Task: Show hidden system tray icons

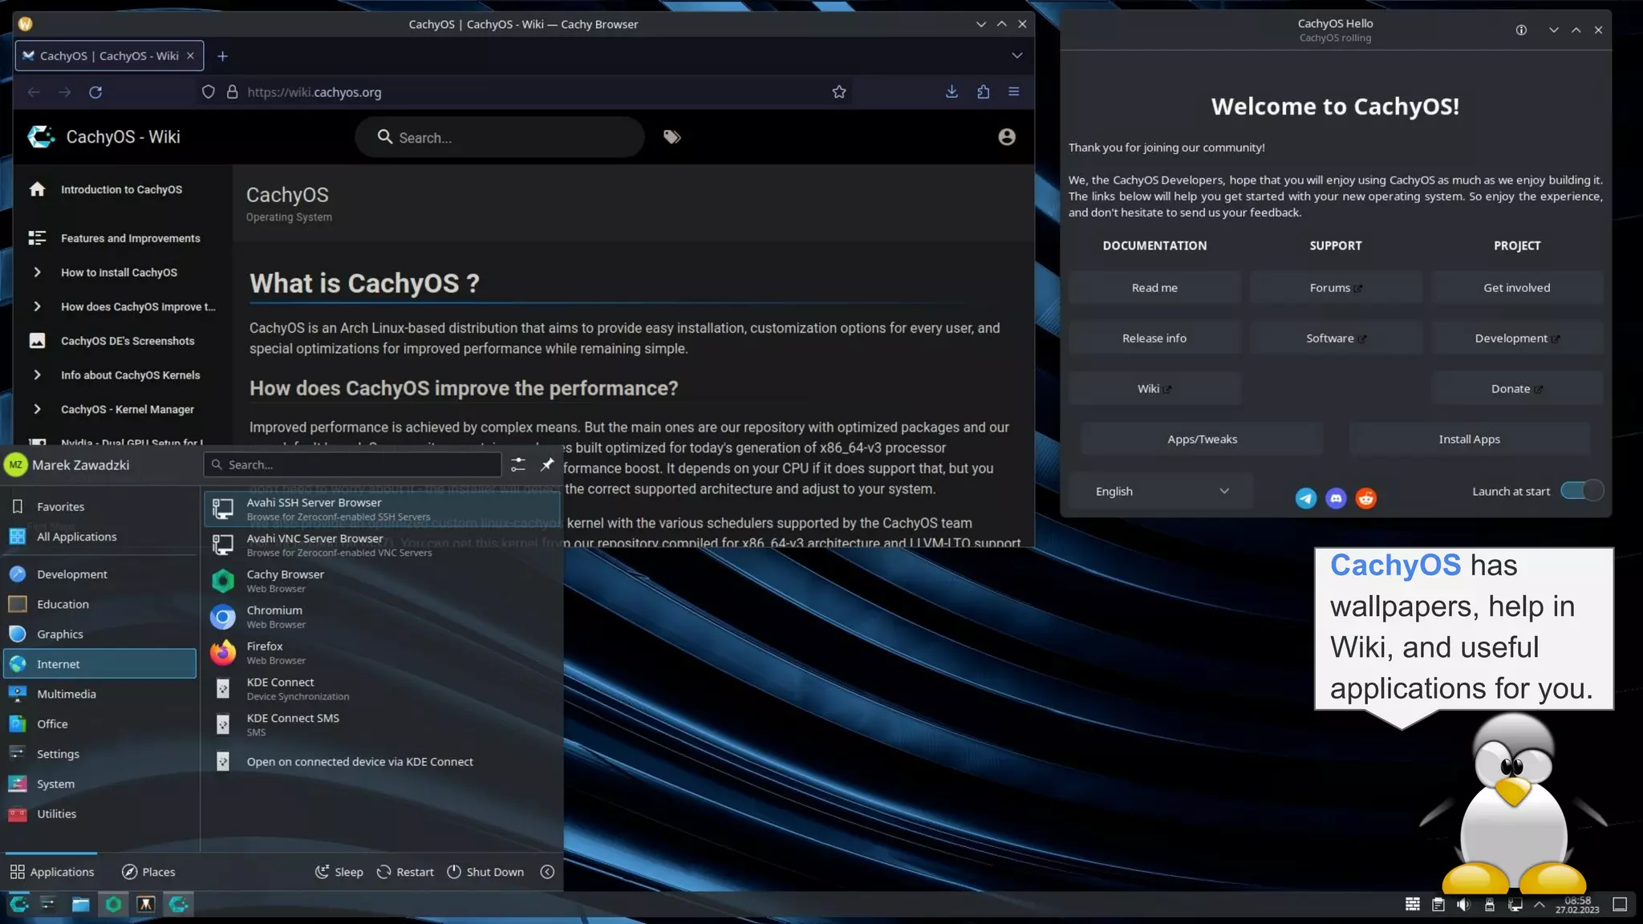Action: click(1539, 905)
